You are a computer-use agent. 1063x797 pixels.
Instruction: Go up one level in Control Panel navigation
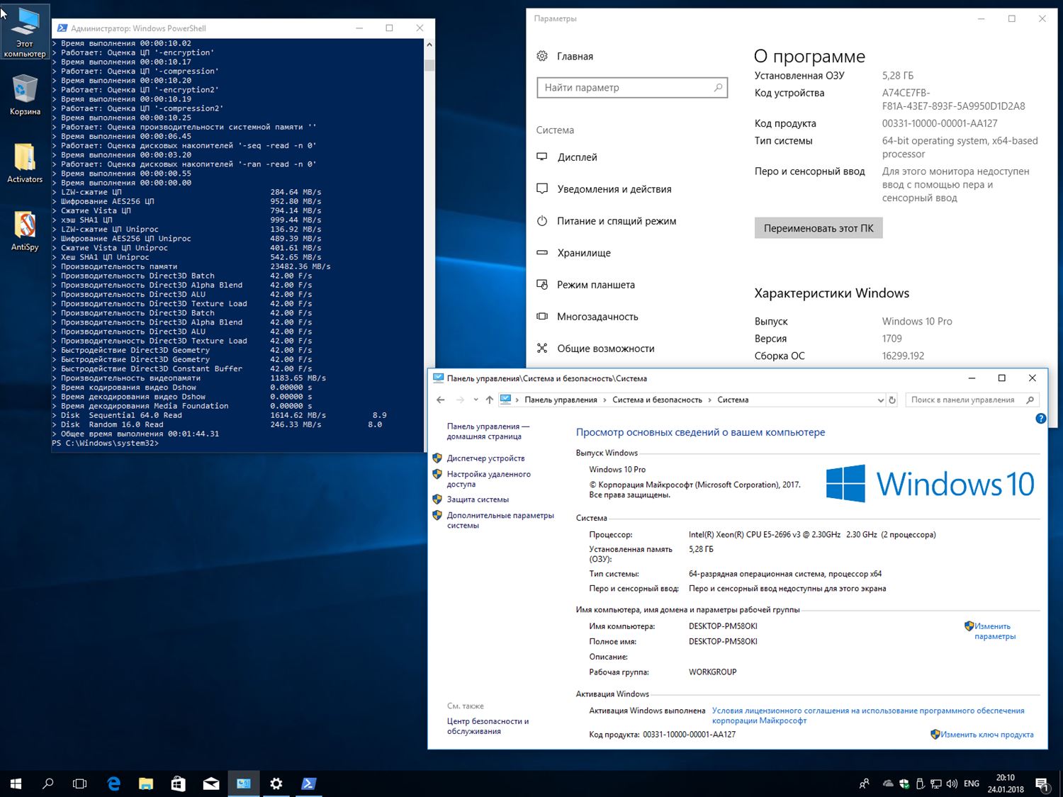tap(489, 400)
